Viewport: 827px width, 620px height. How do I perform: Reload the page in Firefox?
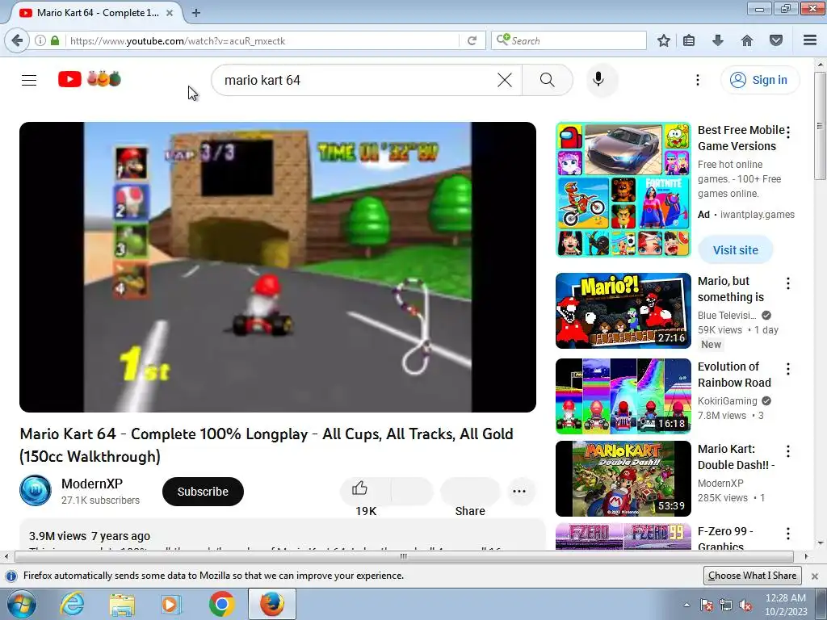472,40
